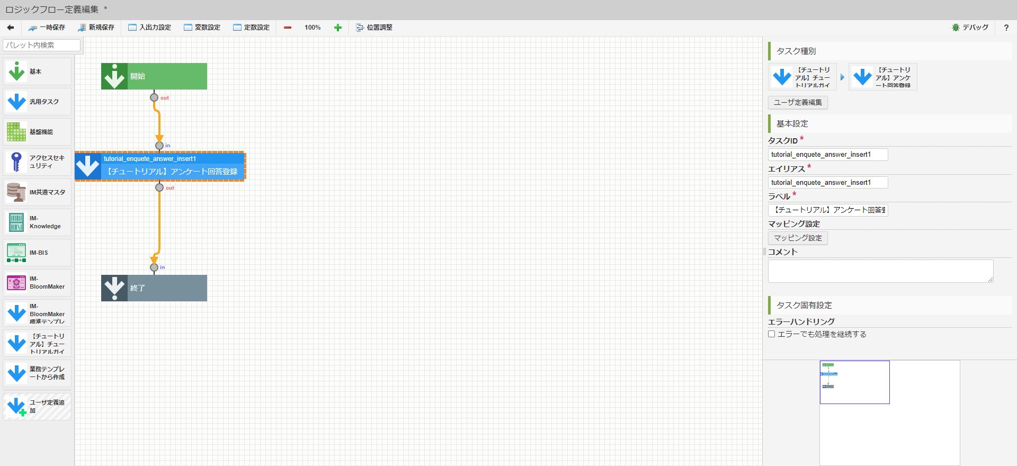
Task: Open 業務テンプレートから作成 palette category
Action: pyautogui.click(x=37, y=373)
